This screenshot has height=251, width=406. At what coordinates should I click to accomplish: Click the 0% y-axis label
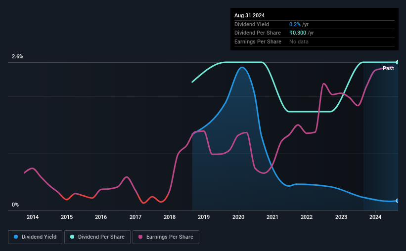click(x=15, y=205)
